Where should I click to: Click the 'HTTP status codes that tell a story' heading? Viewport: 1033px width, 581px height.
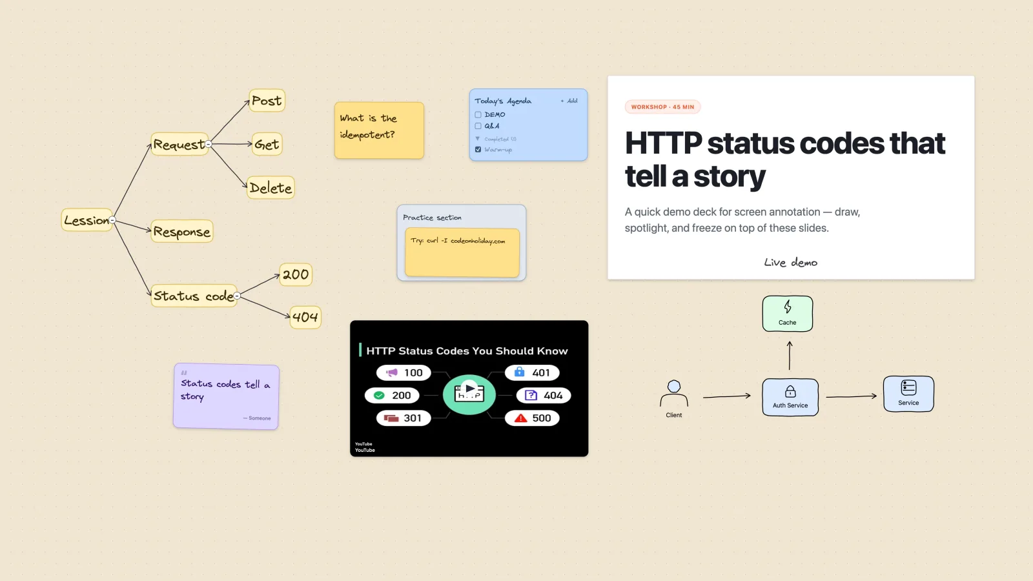[x=784, y=159]
